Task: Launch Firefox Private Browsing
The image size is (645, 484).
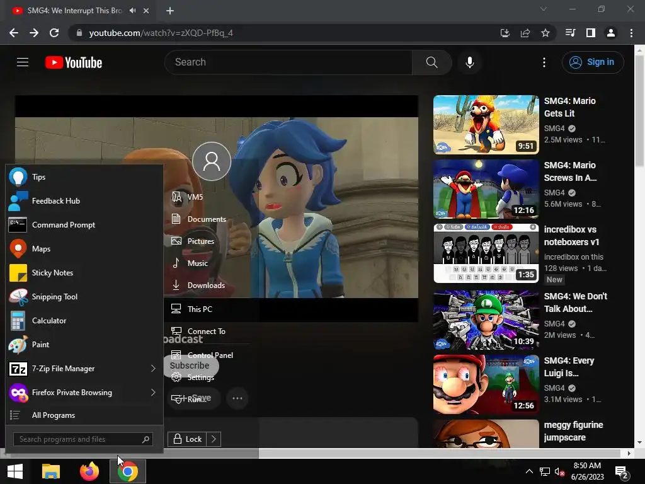Action: pos(84,392)
